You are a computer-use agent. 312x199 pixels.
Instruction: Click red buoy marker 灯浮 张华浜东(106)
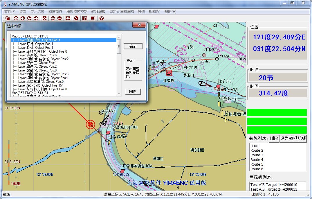(122, 171)
